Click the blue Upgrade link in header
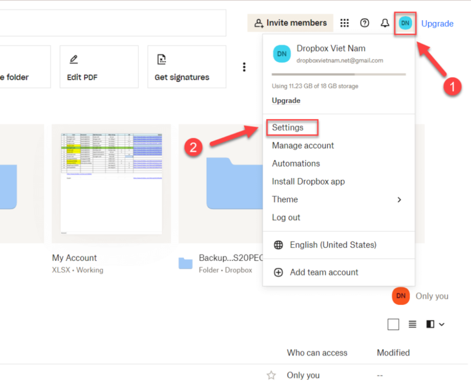Image resolution: width=471 pixels, height=384 pixels. (x=437, y=23)
